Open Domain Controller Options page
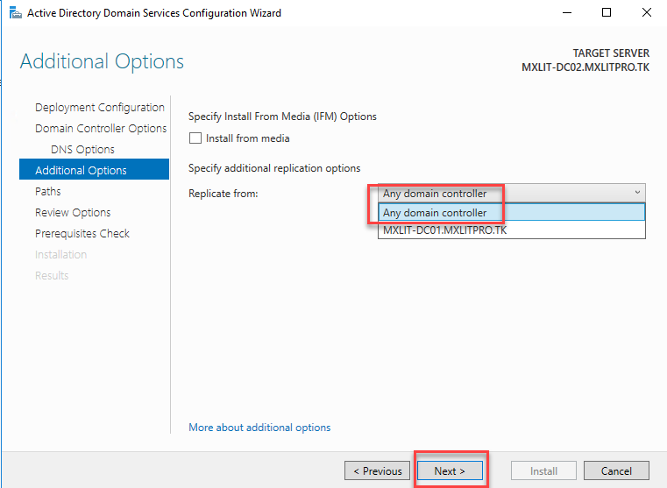Viewport: 667px width, 488px height. coord(101,129)
